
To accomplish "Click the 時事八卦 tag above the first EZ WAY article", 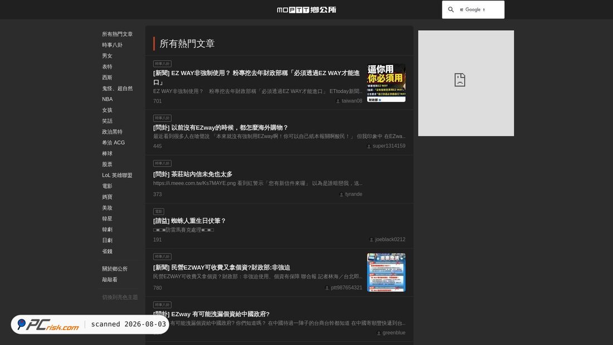I will point(162,64).
